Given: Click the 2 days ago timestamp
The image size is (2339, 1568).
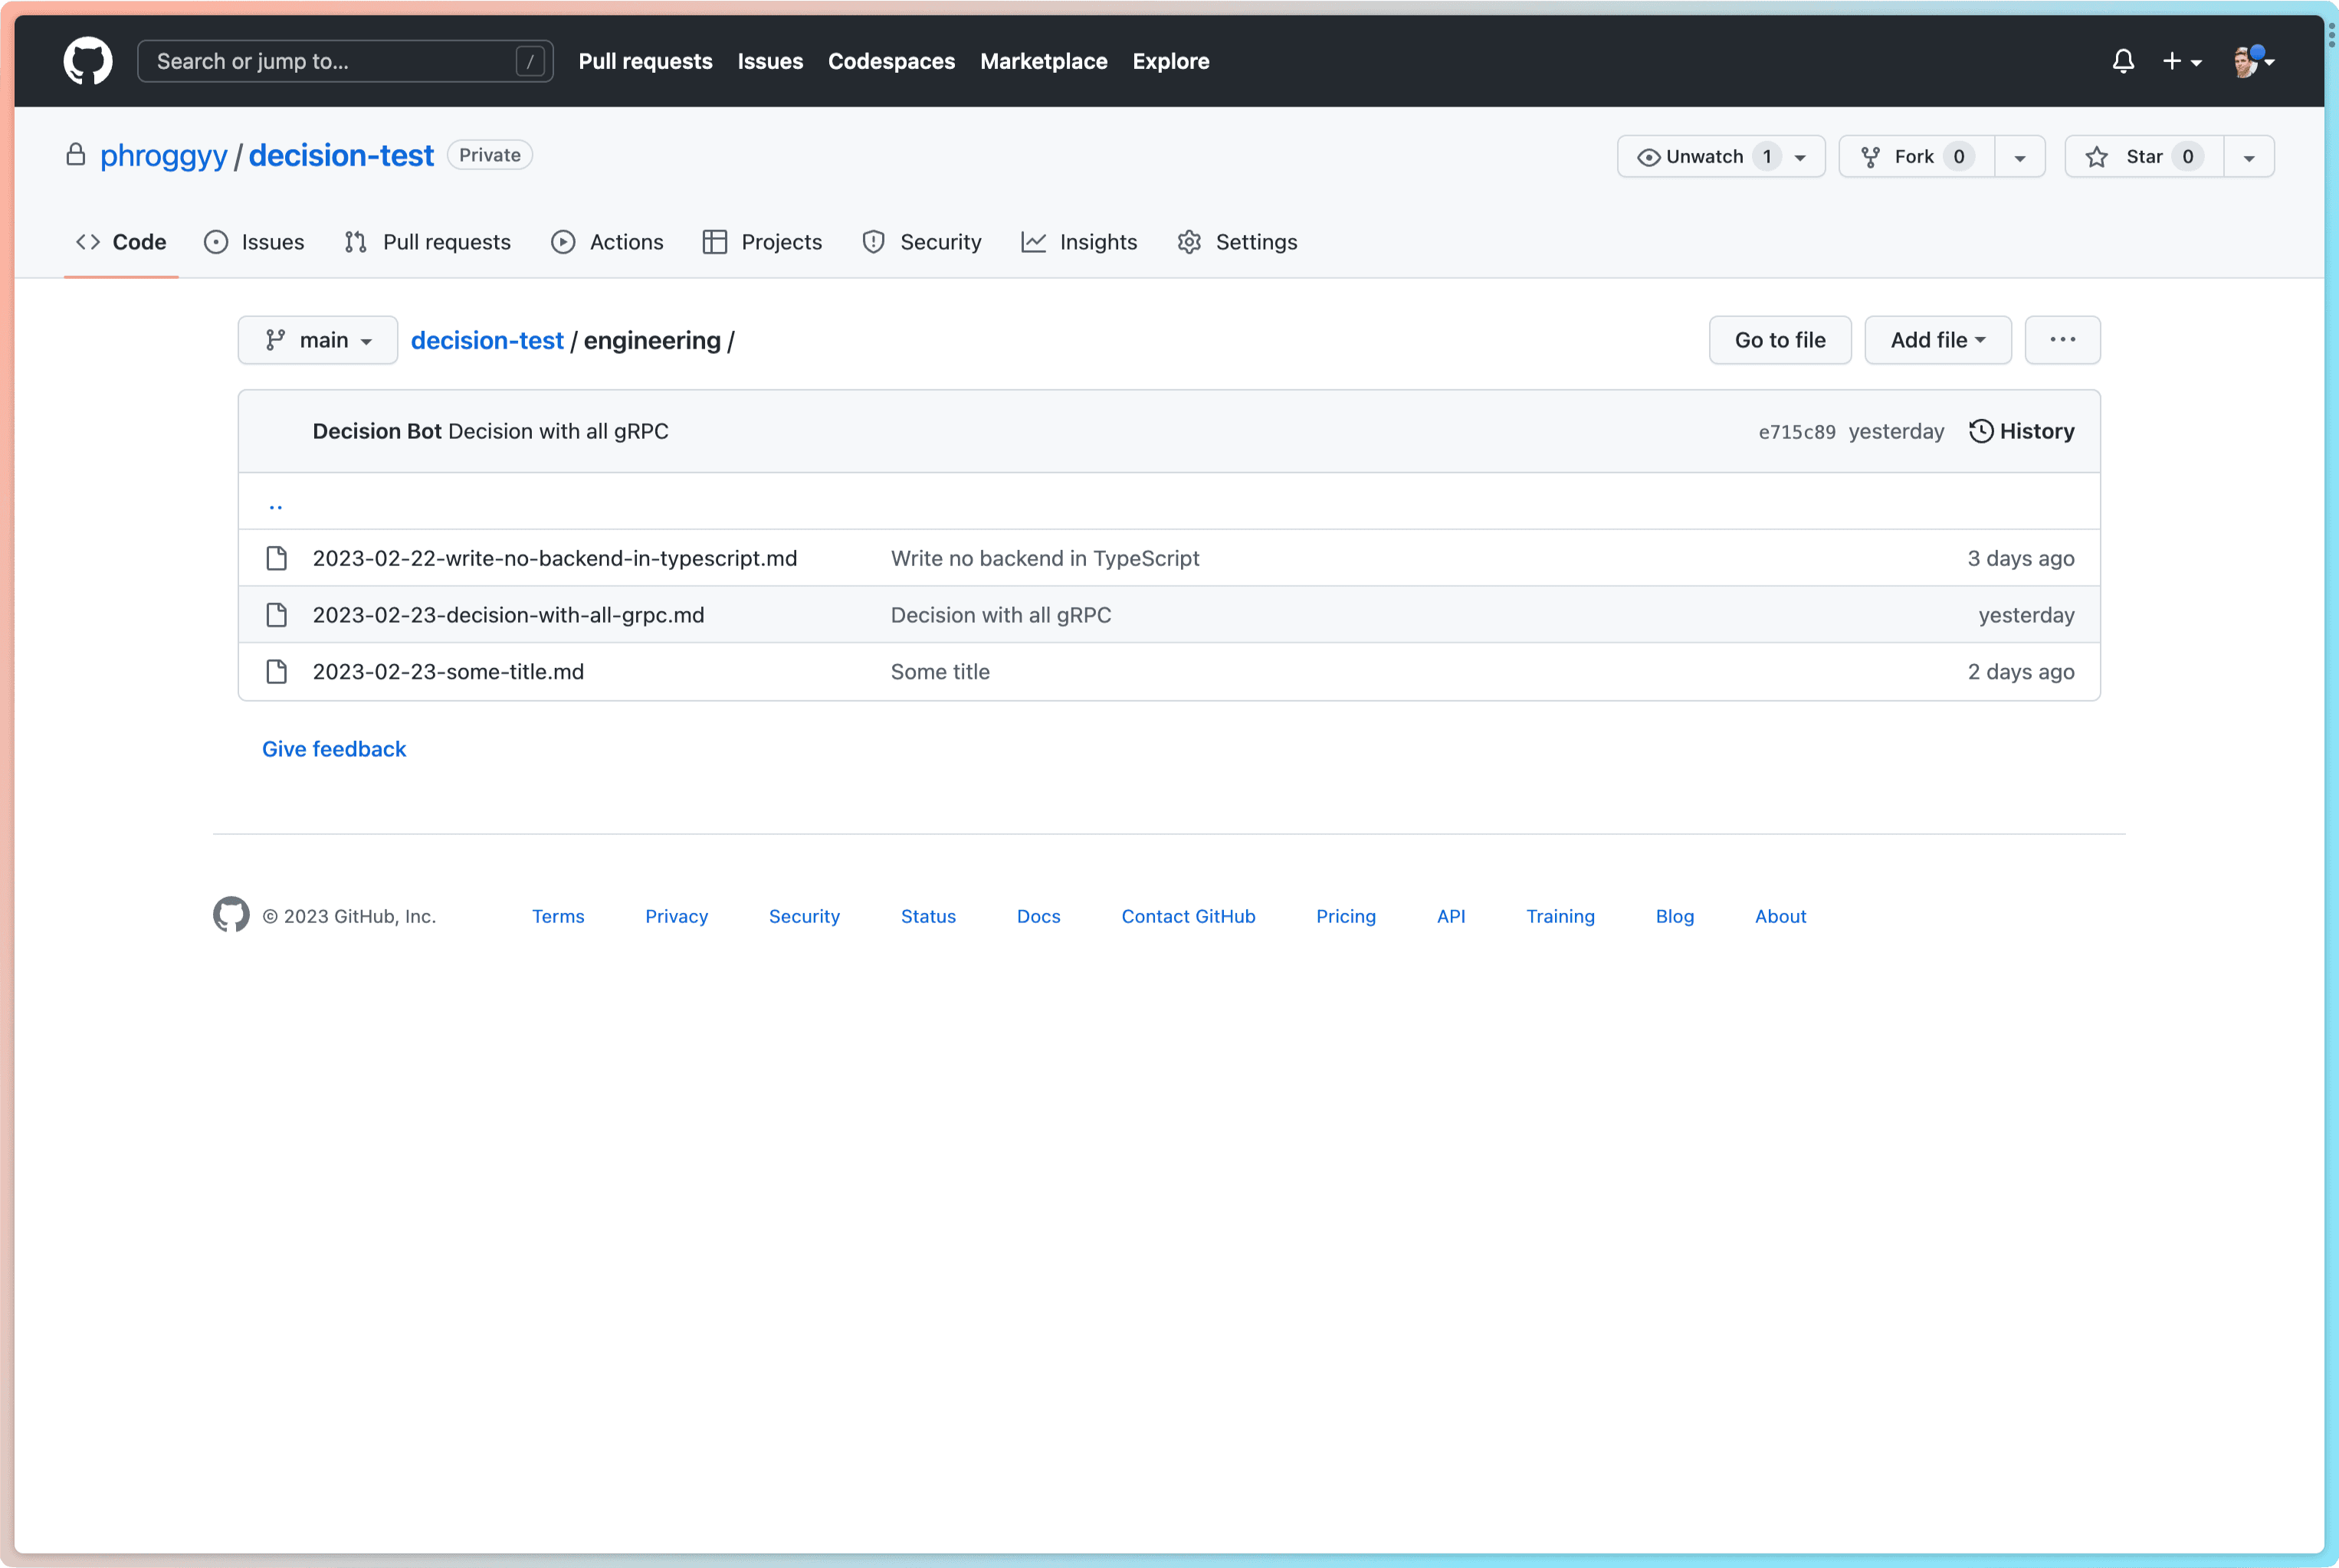Looking at the screenshot, I should point(2021,672).
